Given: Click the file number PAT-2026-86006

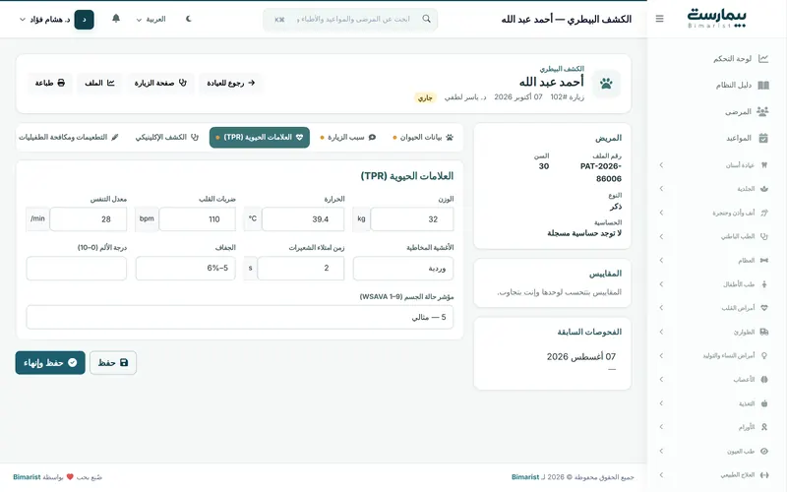Looking at the screenshot, I should [x=601, y=172].
